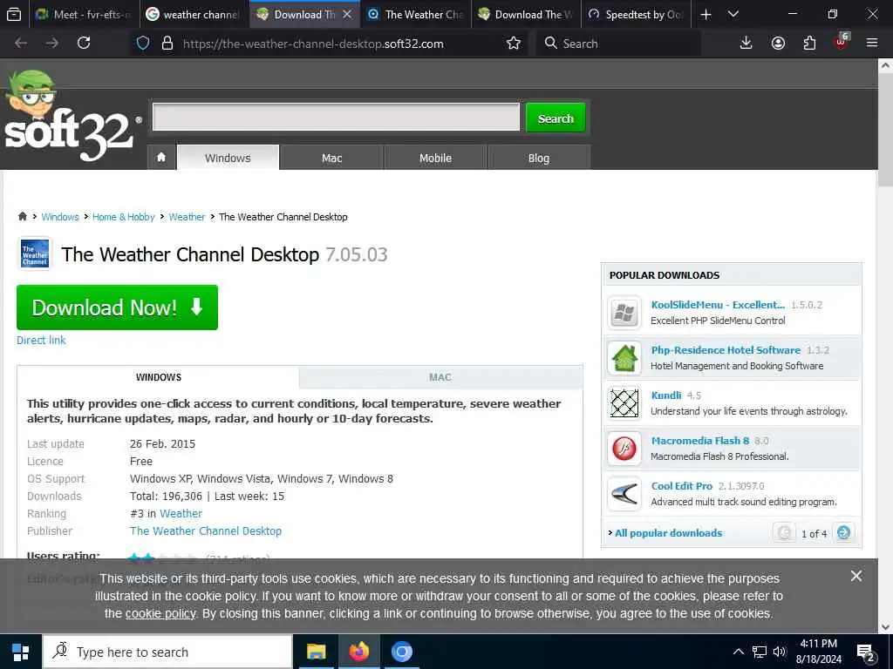Open the Weather ranking link
Image resolution: width=893 pixels, height=669 pixels.
181,513
